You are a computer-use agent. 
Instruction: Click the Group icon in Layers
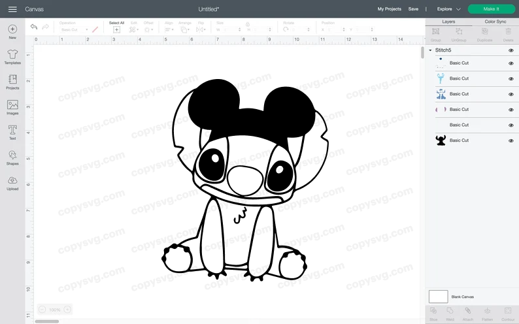pos(435,32)
